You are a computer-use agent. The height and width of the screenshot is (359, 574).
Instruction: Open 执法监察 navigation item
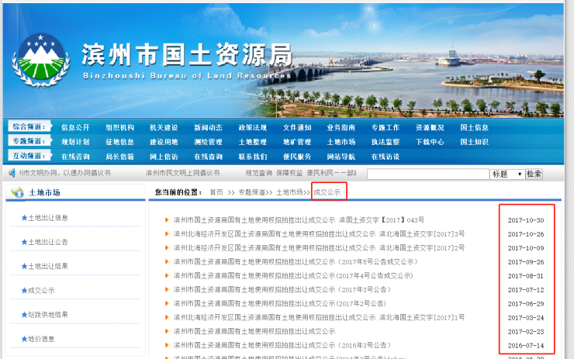click(x=386, y=142)
